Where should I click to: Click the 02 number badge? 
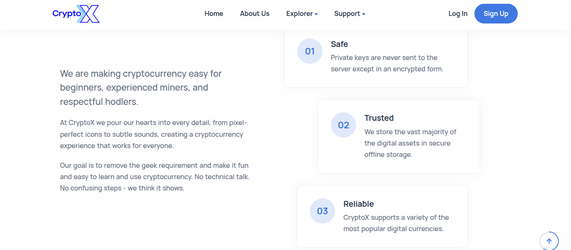343,125
